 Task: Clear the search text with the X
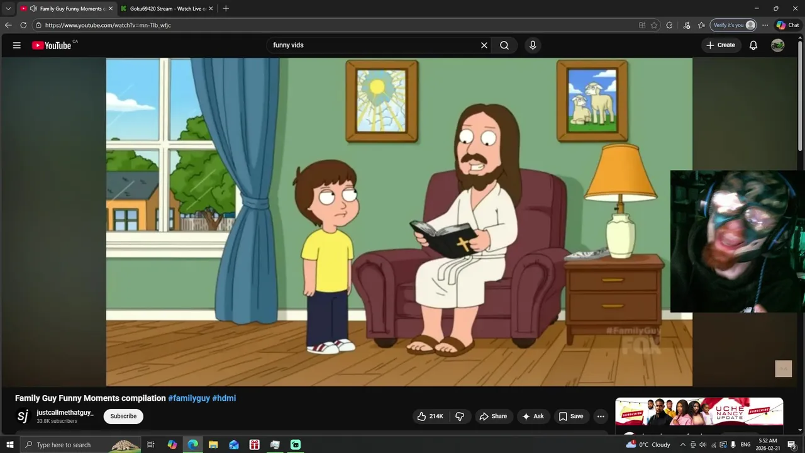click(x=484, y=45)
